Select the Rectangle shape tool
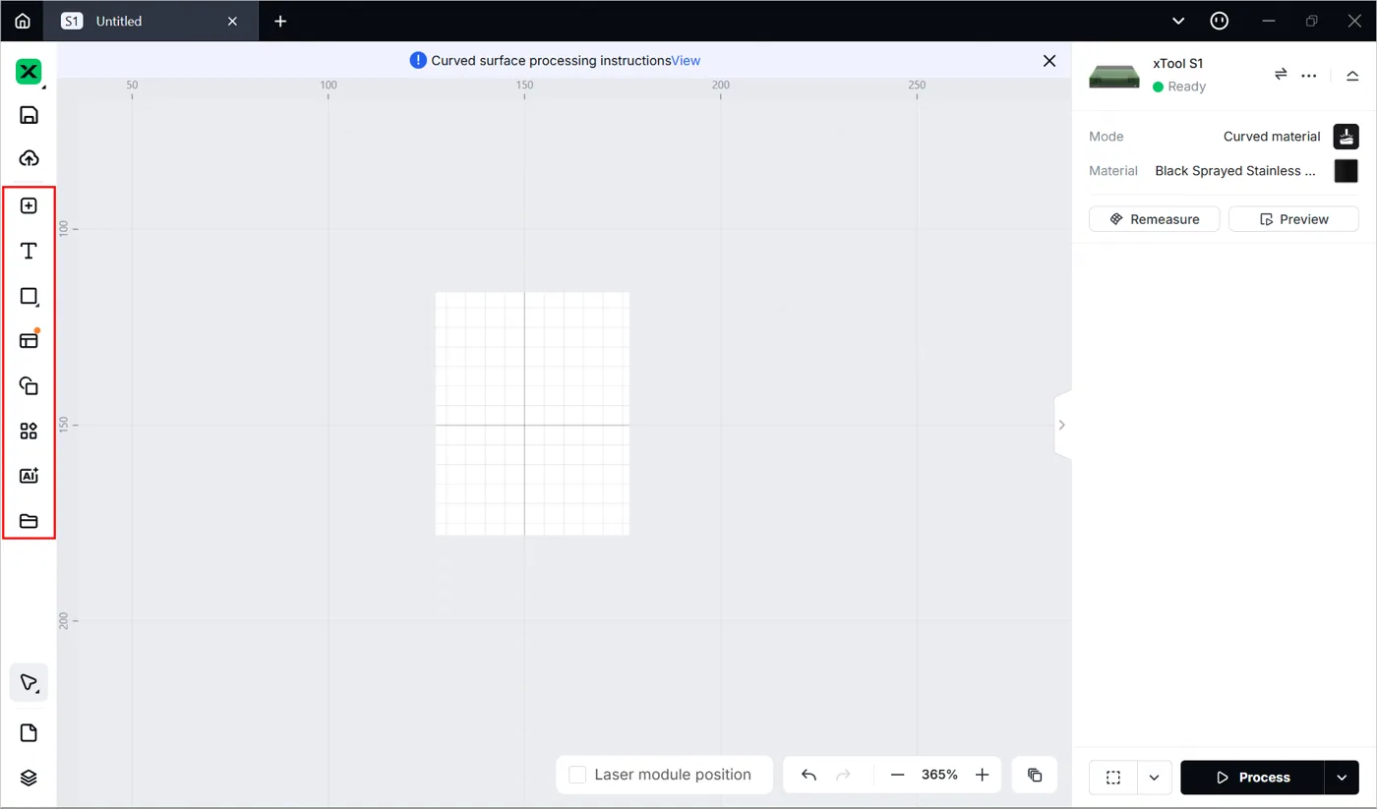The image size is (1377, 809). (x=29, y=296)
